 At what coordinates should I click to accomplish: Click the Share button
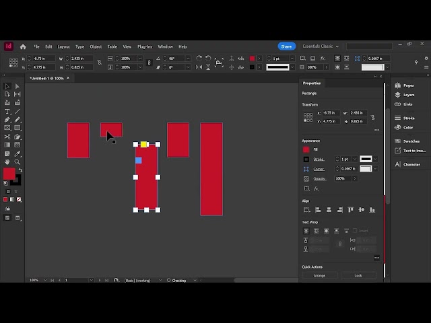tap(286, 46)
